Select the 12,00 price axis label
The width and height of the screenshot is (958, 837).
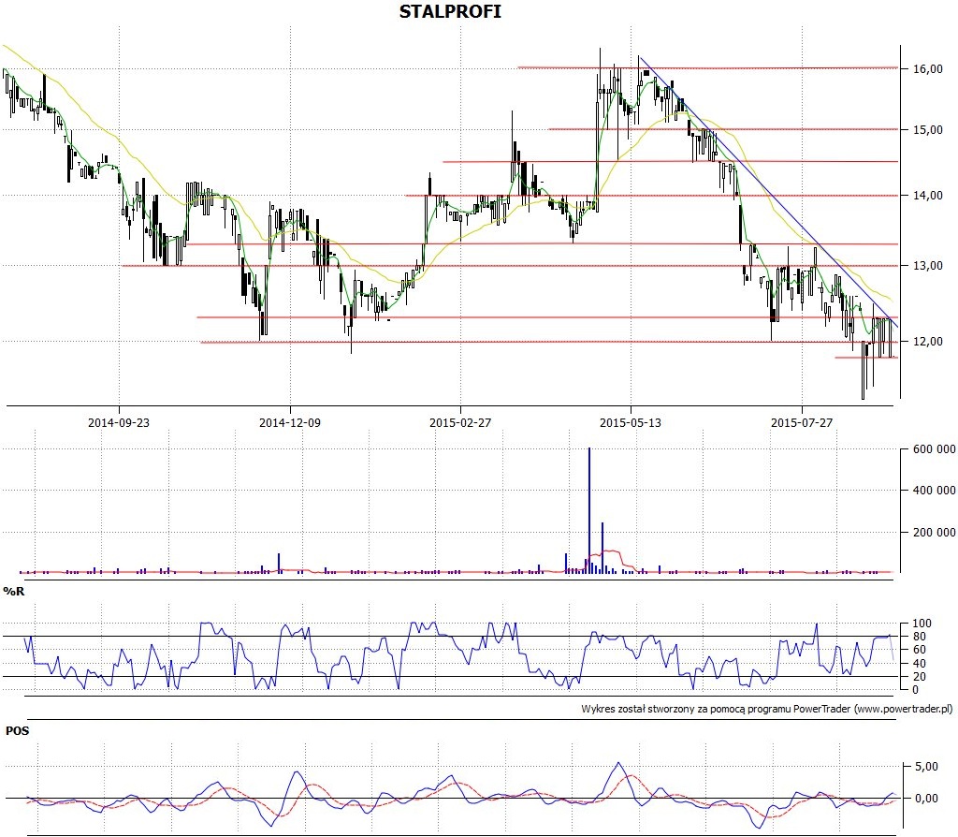tap(928, 341)
